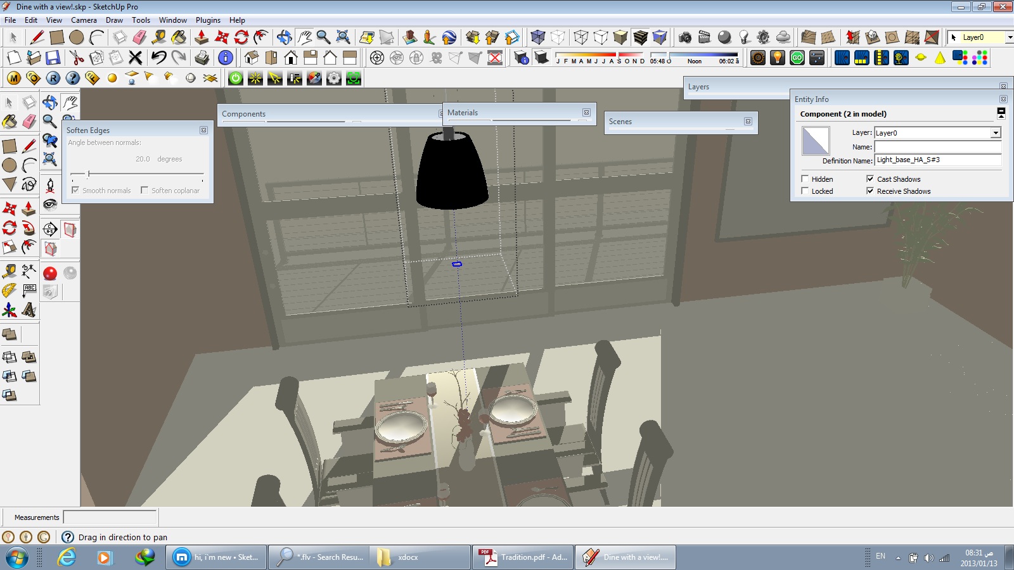Select the Protractor tool in left toolbar
1014x570 pixels.
tap(9, 291)
